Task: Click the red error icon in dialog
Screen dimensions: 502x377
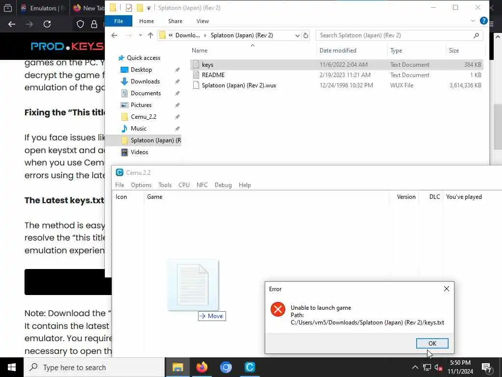Action: [277, 310]
